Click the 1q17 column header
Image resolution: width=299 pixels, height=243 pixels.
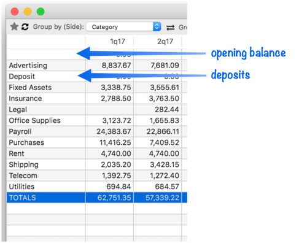coord(117,42)
